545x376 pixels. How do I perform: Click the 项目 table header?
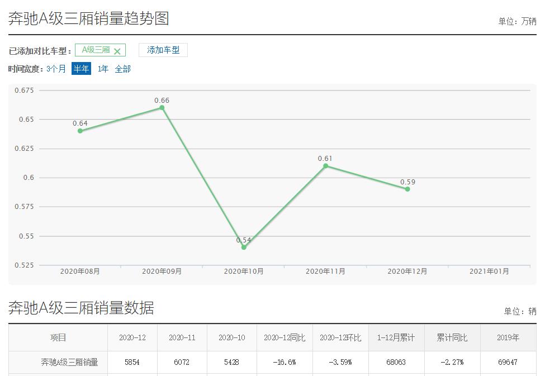coord(58,337)
